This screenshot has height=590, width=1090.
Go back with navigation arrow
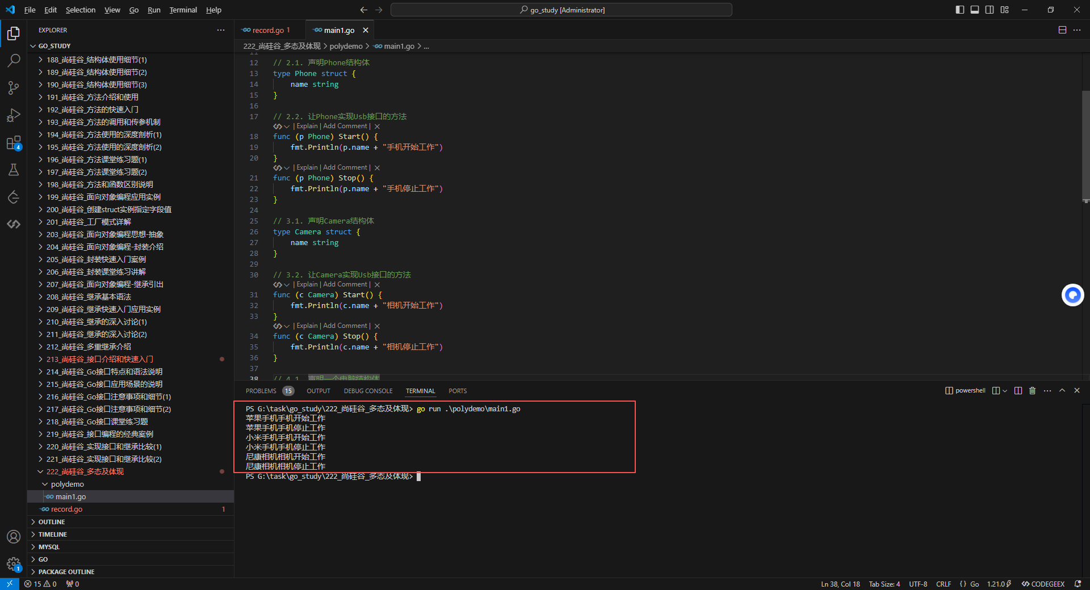[364, 10]
